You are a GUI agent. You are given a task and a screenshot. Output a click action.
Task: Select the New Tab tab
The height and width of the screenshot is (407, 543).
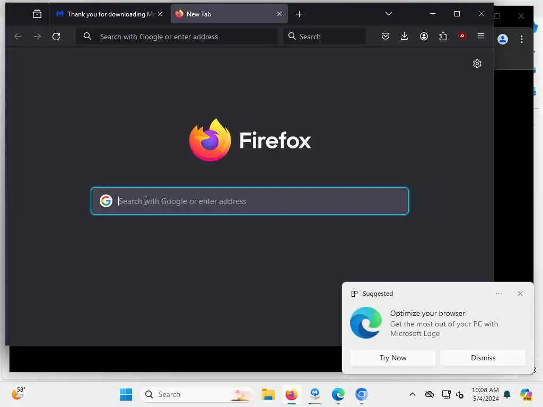point(229,14)
